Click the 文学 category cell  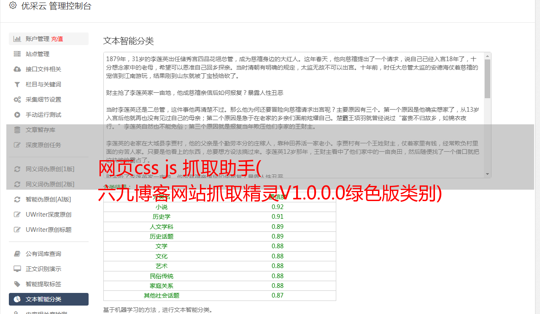162,246
